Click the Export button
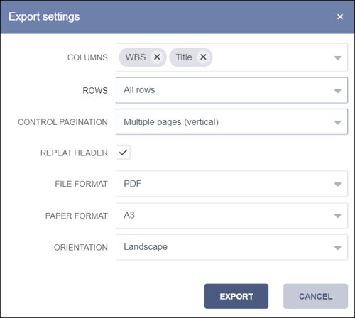This screenshot has width=355, height=318. [236, 296]
